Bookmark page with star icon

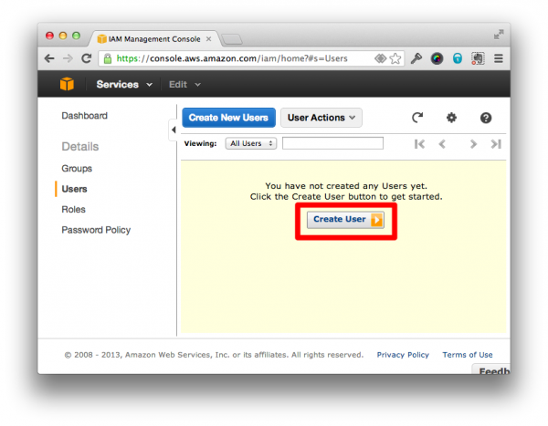[x=395, y=58]
